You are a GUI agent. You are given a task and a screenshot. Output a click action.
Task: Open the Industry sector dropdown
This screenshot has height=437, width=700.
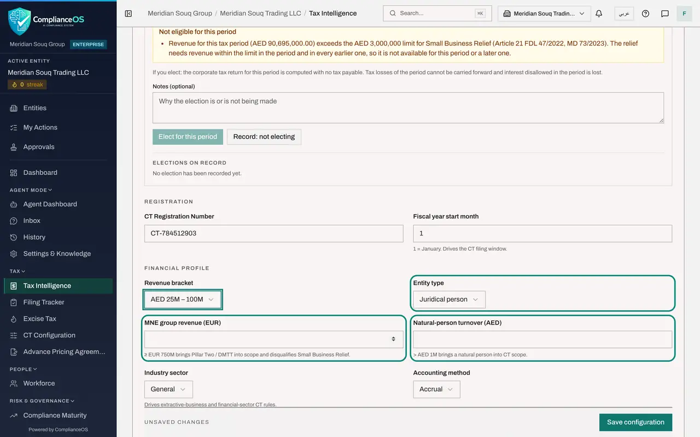pyautogui.click(x=168, y=389)
